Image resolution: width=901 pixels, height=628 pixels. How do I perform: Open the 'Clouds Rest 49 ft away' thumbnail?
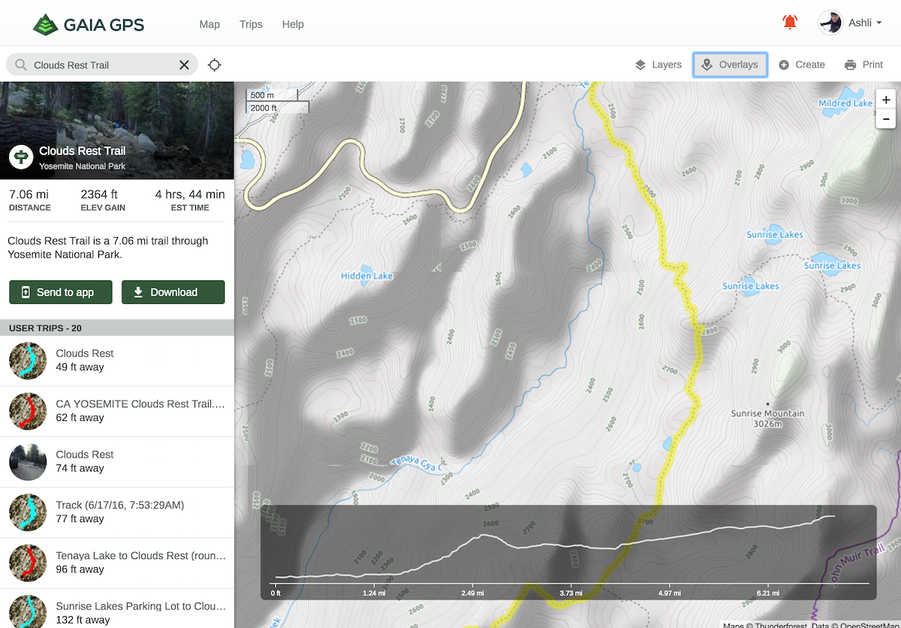point(28,360)
